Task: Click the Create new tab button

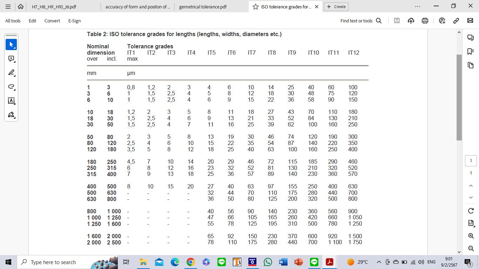Action: (x=336, y=7)
